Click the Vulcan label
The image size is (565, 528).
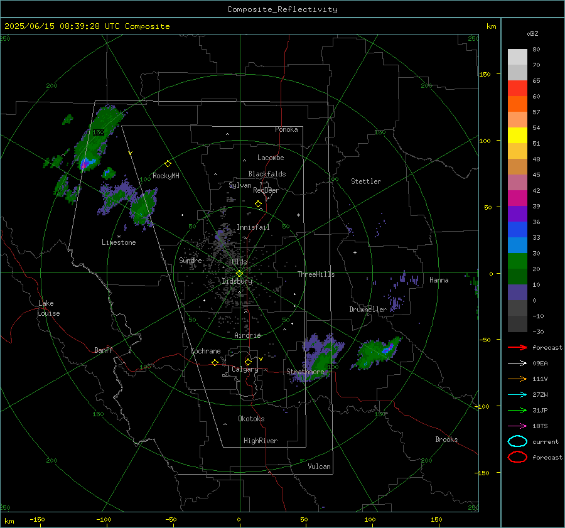pos(319,466)
